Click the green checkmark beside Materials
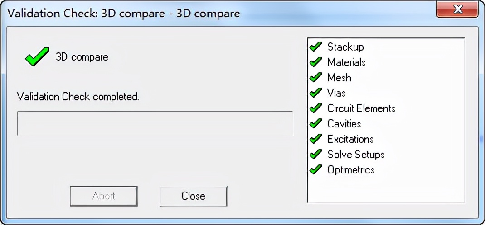This screenshot has height=225, width=485. pos(315,62)
